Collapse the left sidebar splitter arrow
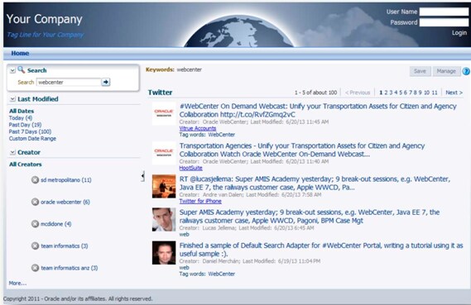471x305 pixels. point(142,176)
